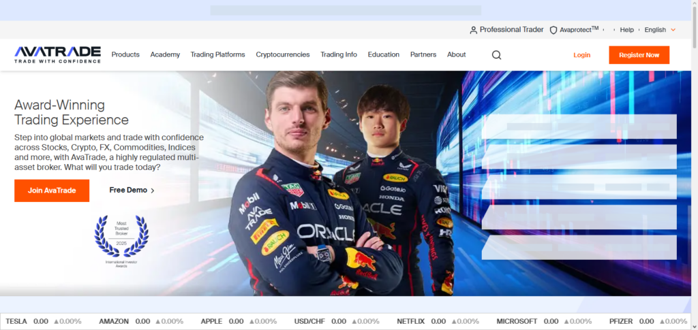Click the Avaprotect shield icon
The height and width of the screenshot is (330, 698).
coord(553,30)
